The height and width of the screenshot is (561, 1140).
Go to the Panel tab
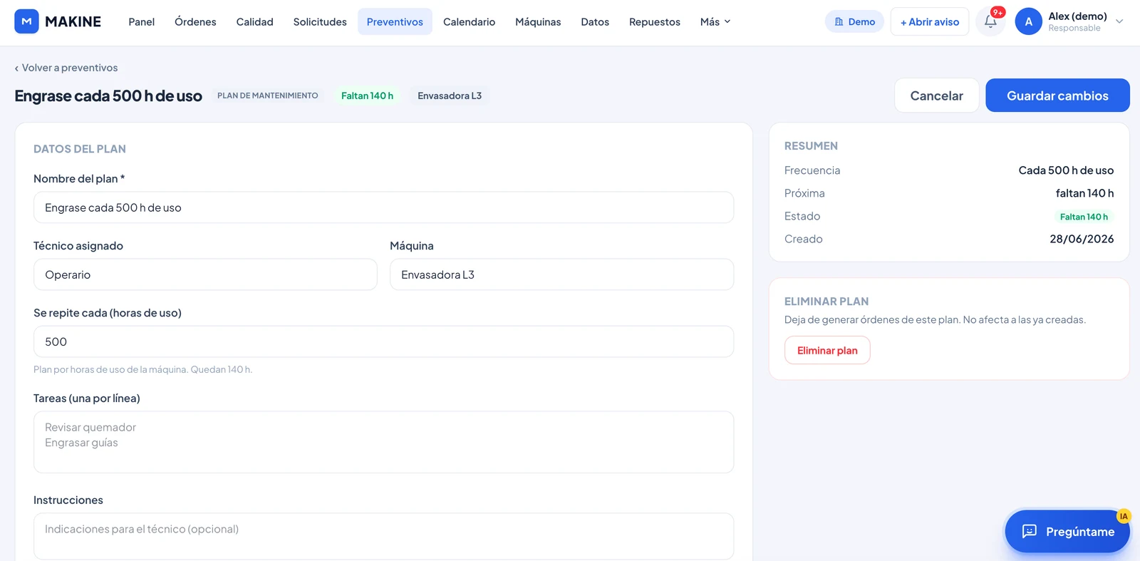point(141,21)
